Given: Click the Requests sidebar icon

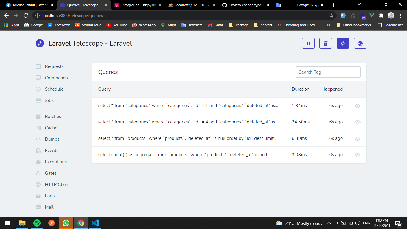Looking at the screenshot, I should [38, 66].
